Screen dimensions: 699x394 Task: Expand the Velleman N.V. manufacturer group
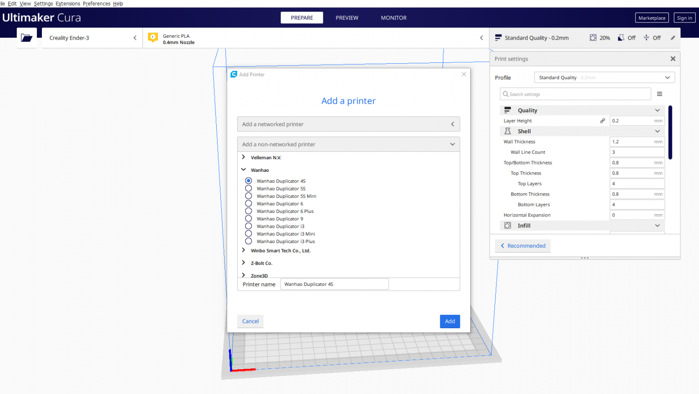(x=243, y=157)
